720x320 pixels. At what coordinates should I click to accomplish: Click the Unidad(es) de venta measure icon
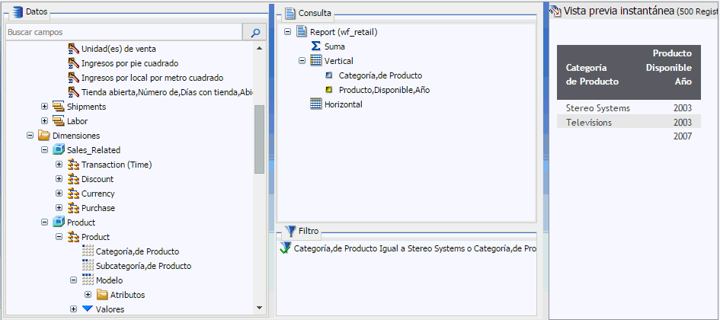tap(73, 49)
